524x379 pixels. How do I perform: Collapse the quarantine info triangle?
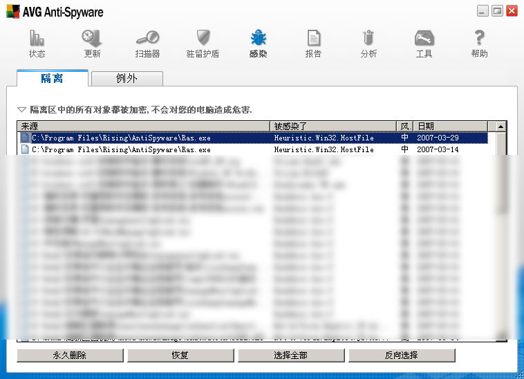point(21,110)
